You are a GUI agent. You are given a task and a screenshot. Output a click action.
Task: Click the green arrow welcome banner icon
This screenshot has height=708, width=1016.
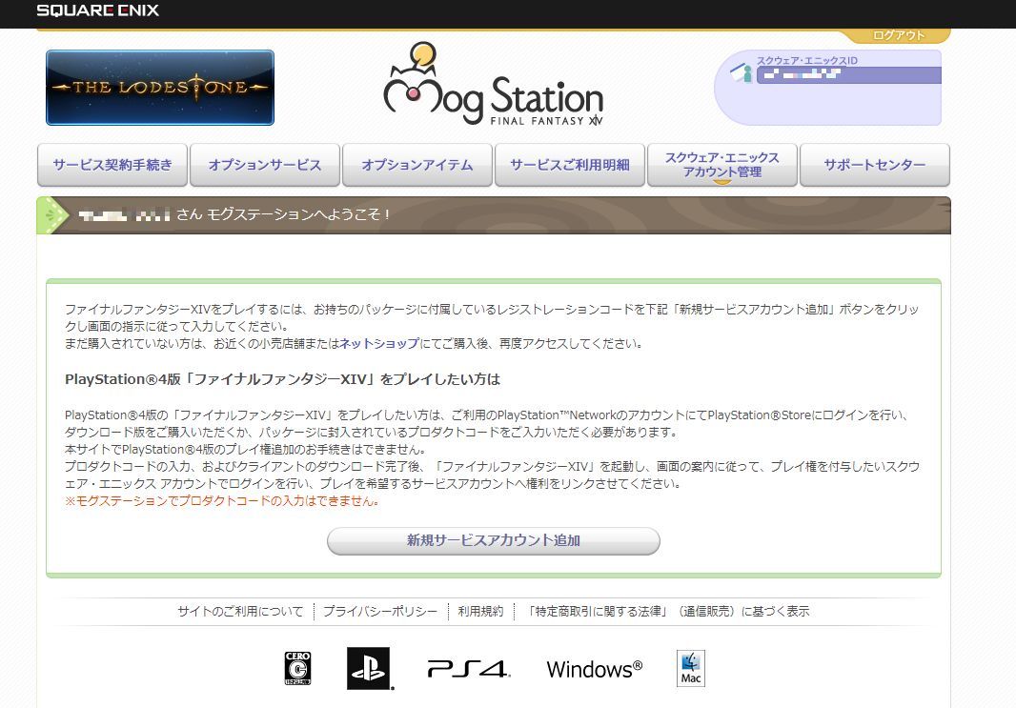click(53, 215)
